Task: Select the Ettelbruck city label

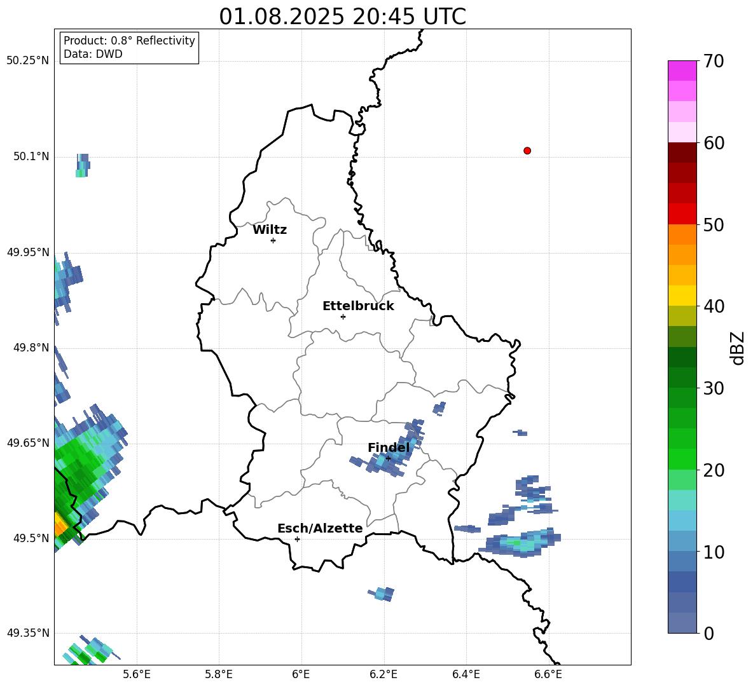Action: point(358,306)
